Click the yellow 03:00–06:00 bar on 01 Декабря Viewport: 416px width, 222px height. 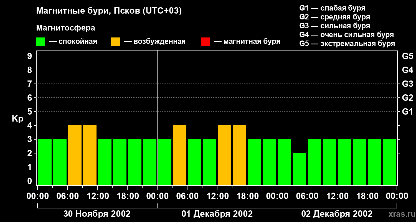click(180, 155)
